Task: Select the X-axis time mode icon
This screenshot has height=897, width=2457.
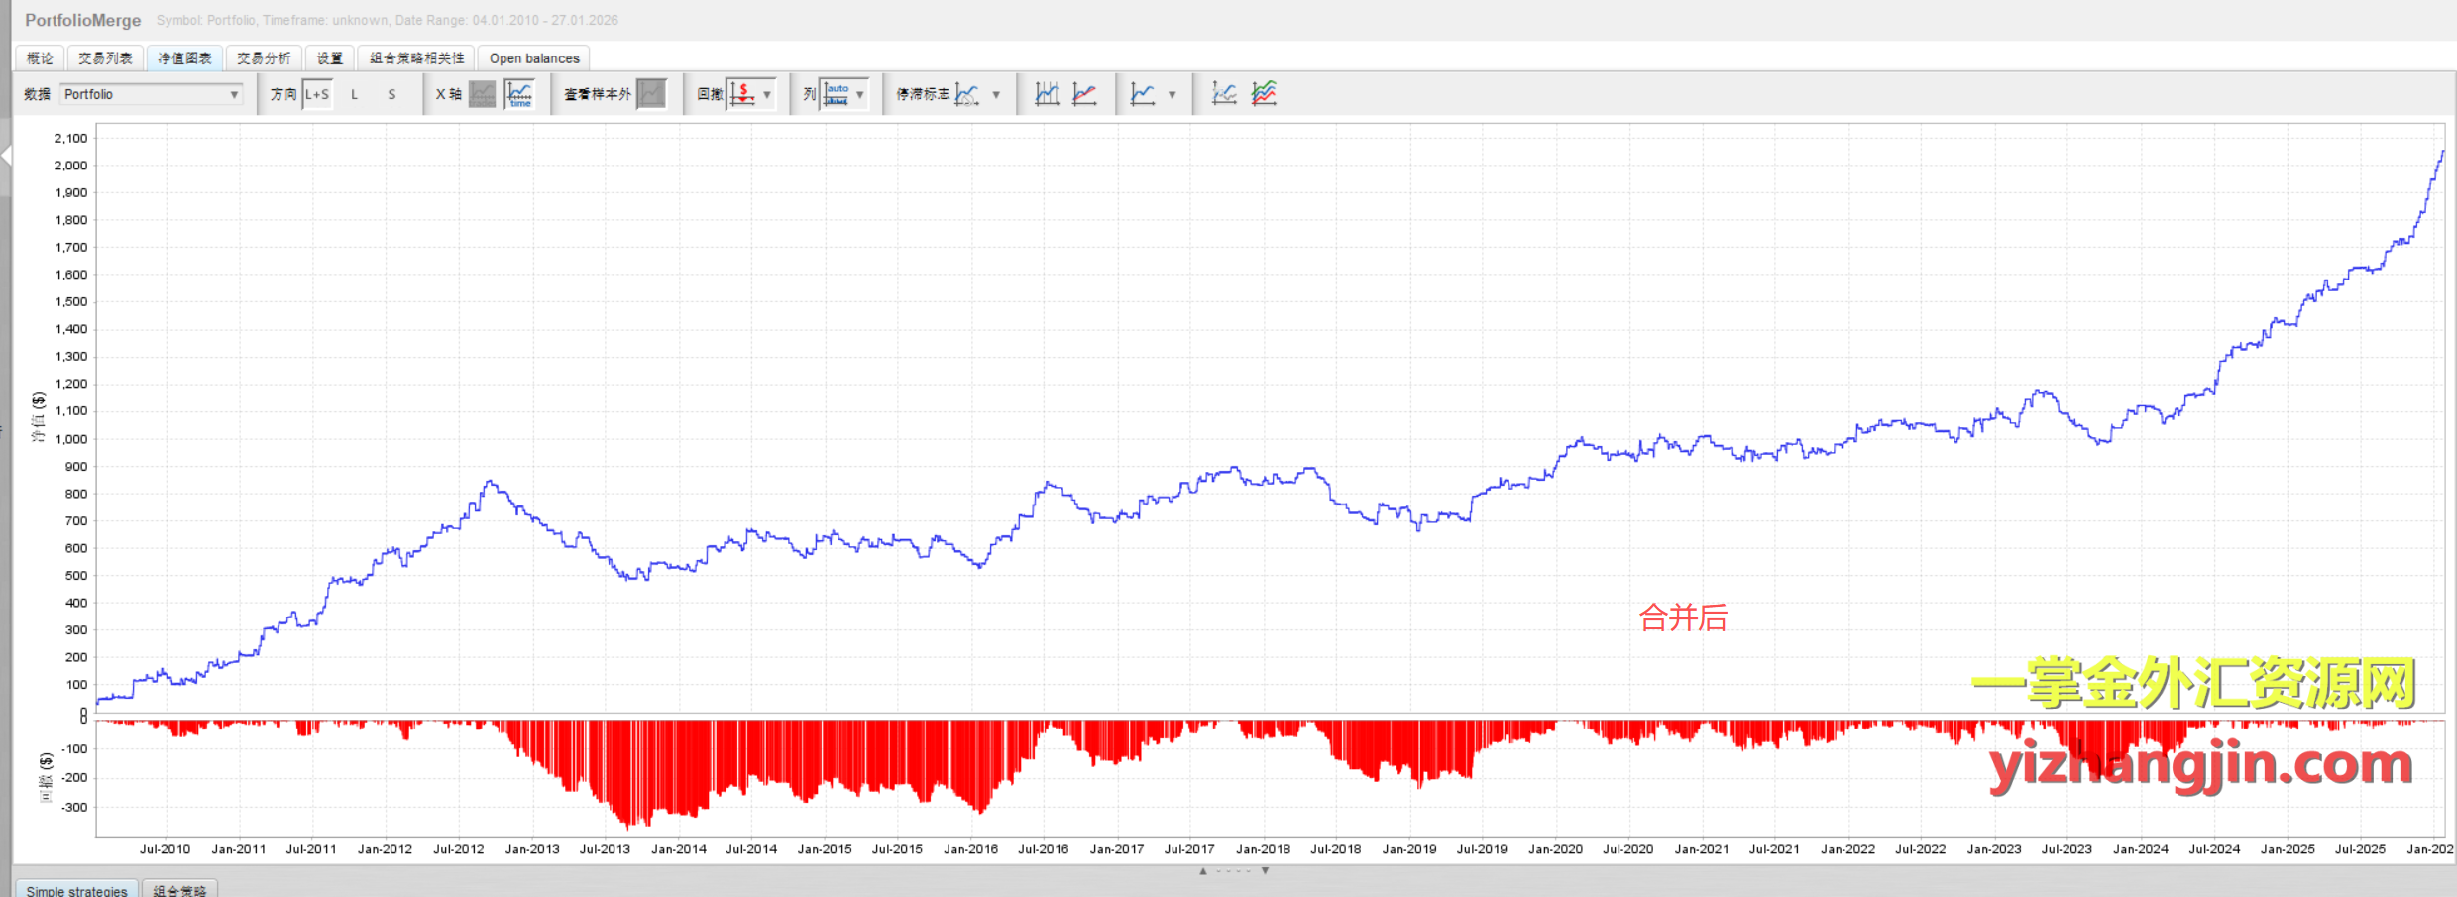Action: (519, 94)
